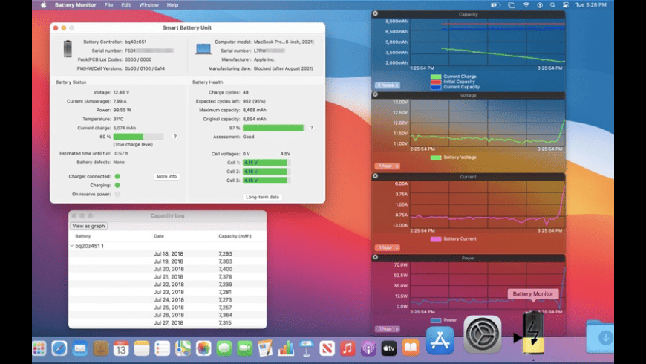Click the Cell 2 voltage bar

coord(267,172)
